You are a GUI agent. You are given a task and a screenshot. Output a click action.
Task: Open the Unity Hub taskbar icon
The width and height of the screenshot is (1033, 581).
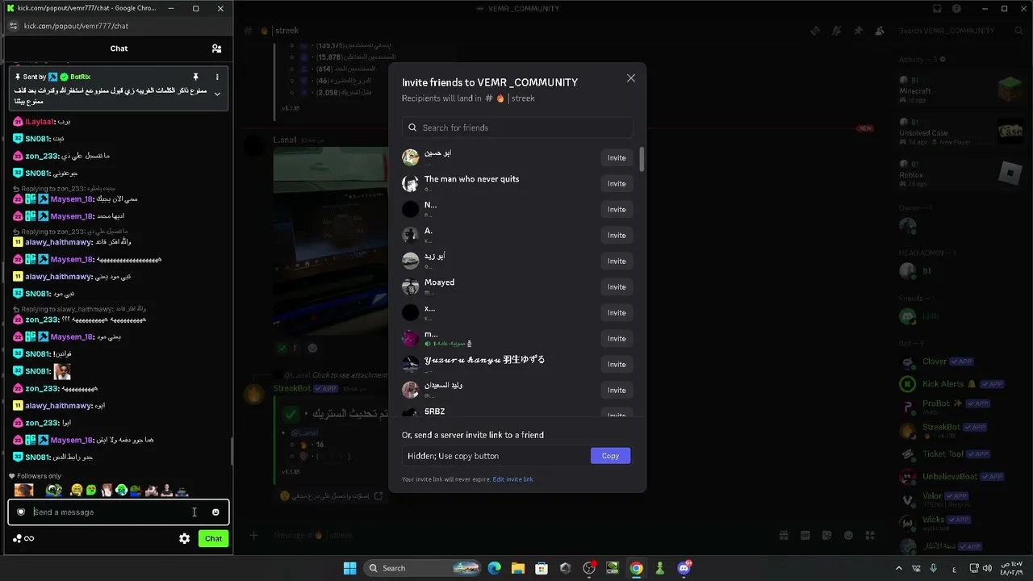point(565,568)
